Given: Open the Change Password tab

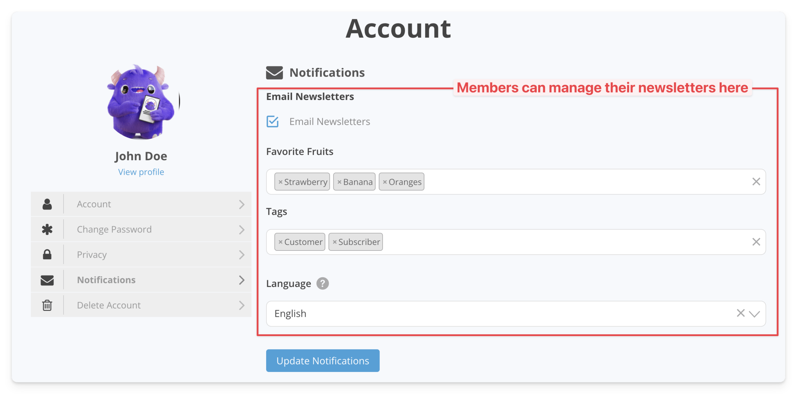Looking at the screenshot, I should (141, 229).
